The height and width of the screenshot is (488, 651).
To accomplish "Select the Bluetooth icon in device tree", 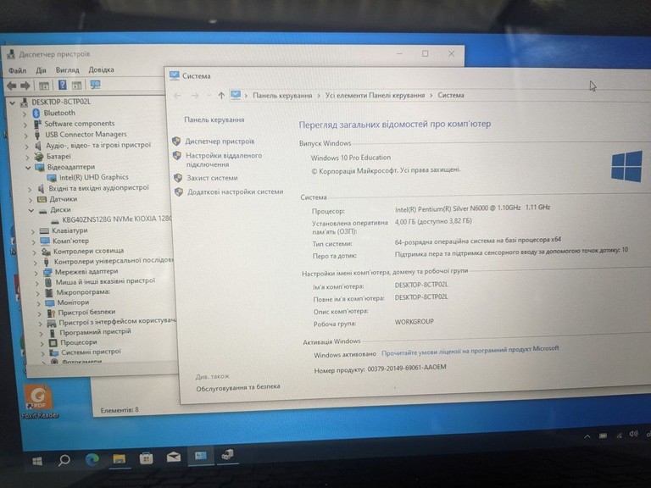I will (x=36, y=113).
